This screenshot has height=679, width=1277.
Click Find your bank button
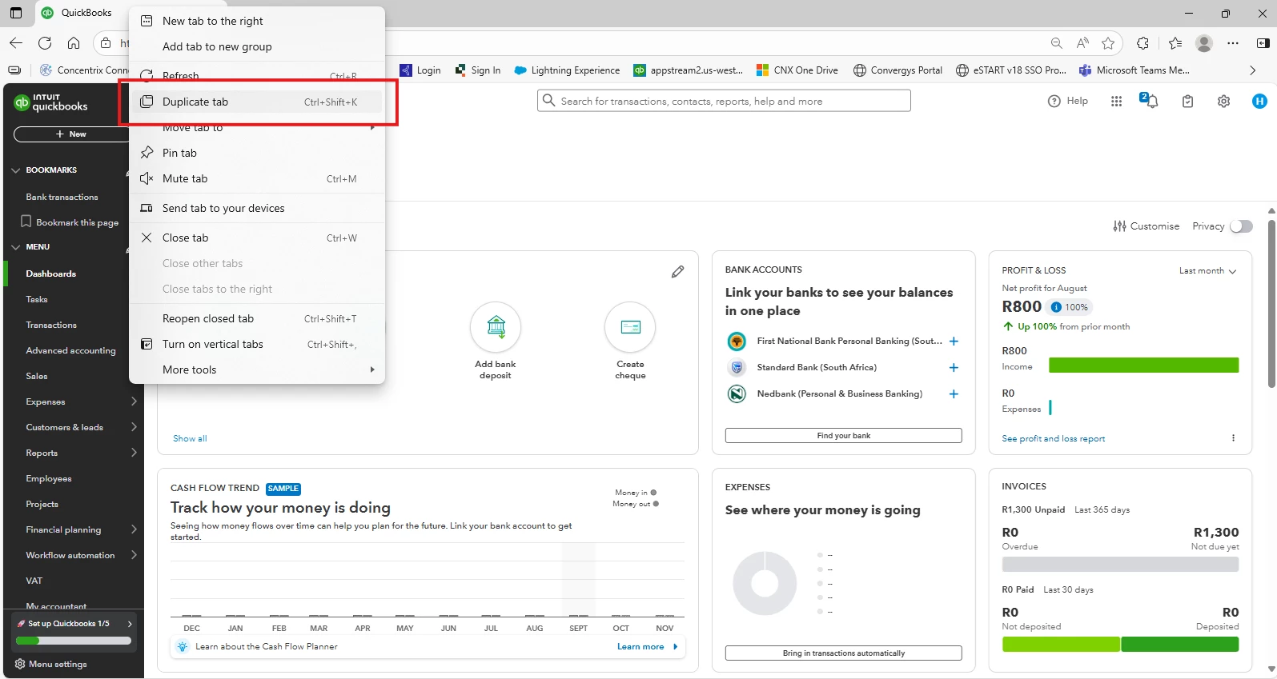click(x=843, y=436)
